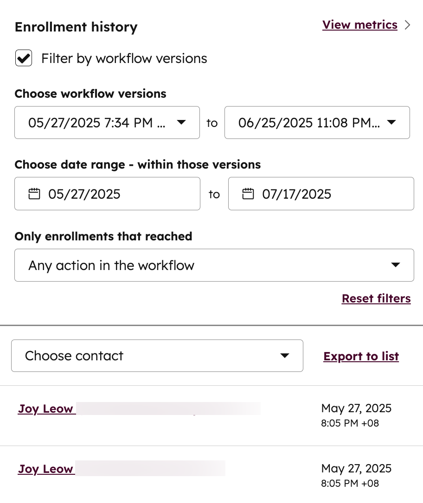The width and height of the screenshot is (423, 503).
Task: Open the Choose contact dropdown
Action: click(157, 356)
